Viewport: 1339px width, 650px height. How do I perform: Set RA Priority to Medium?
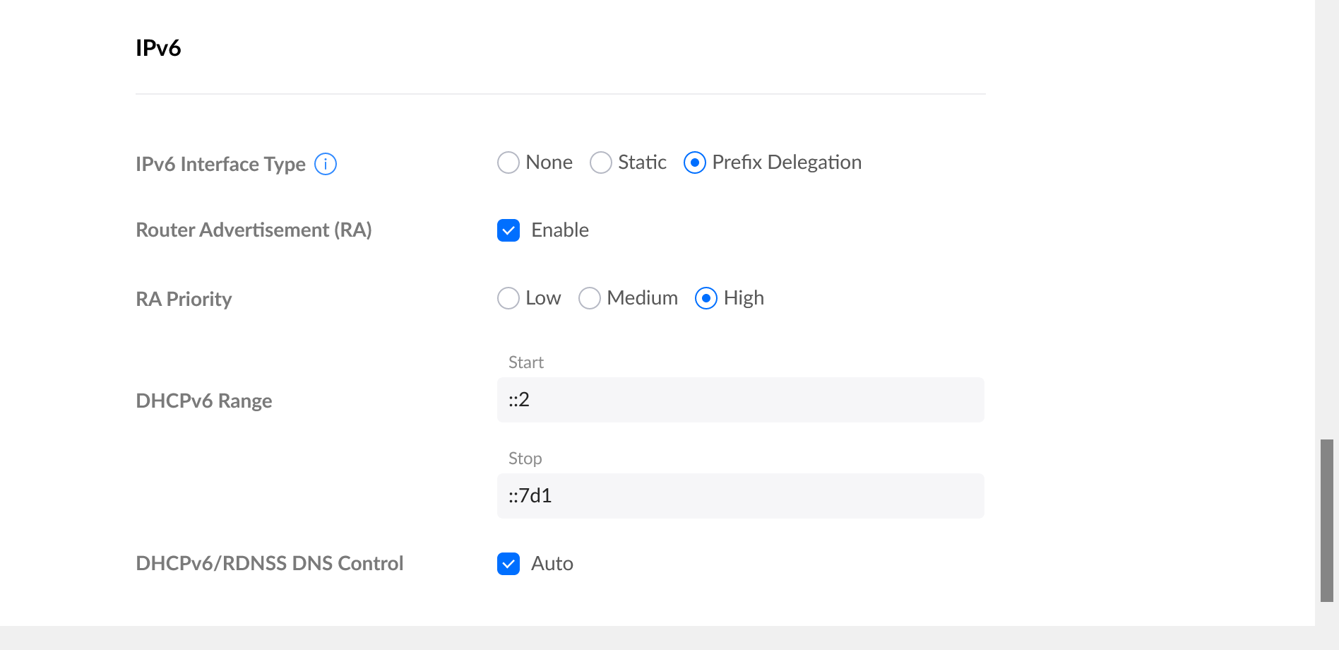pos(590,298)
